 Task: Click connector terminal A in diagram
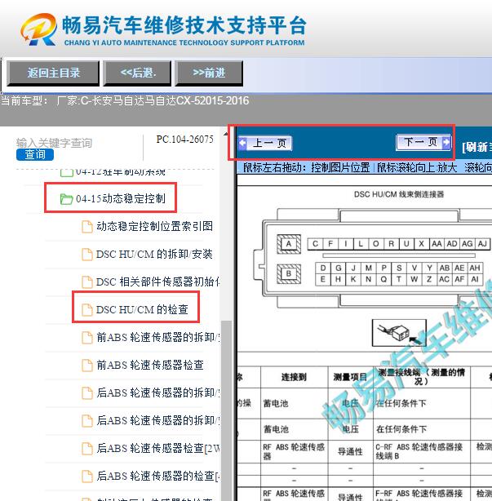pos(289,244)
